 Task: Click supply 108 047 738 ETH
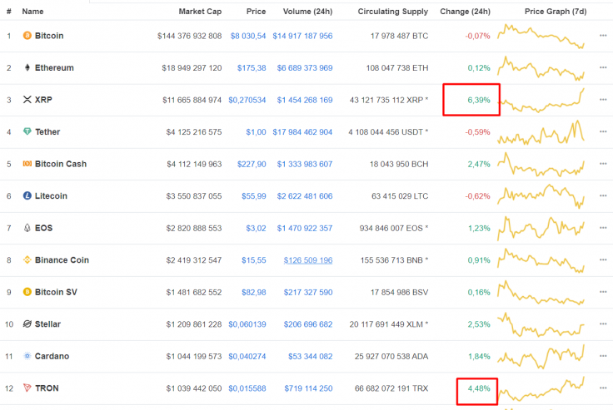(397, 68)
